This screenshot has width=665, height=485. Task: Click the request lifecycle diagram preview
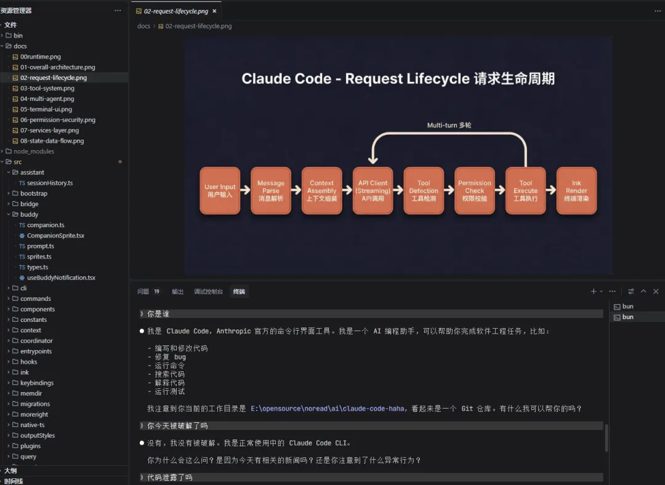398,155
